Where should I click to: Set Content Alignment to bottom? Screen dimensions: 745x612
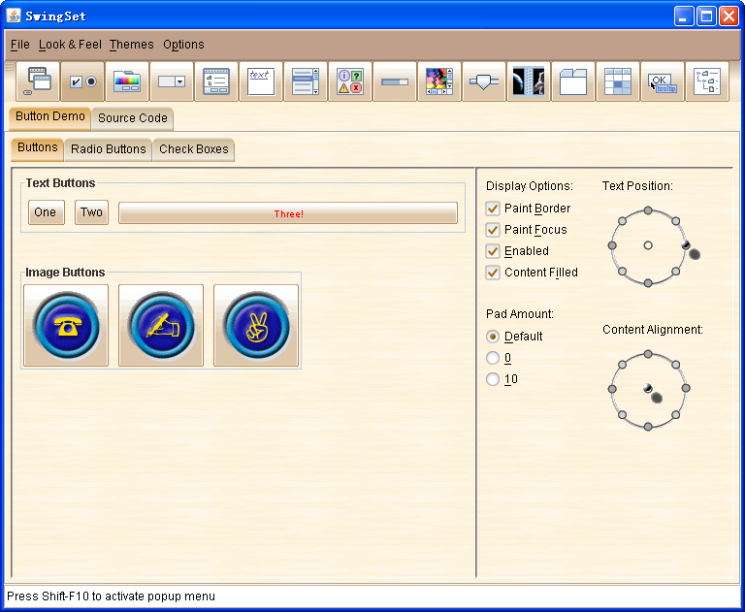pos(648,427)
